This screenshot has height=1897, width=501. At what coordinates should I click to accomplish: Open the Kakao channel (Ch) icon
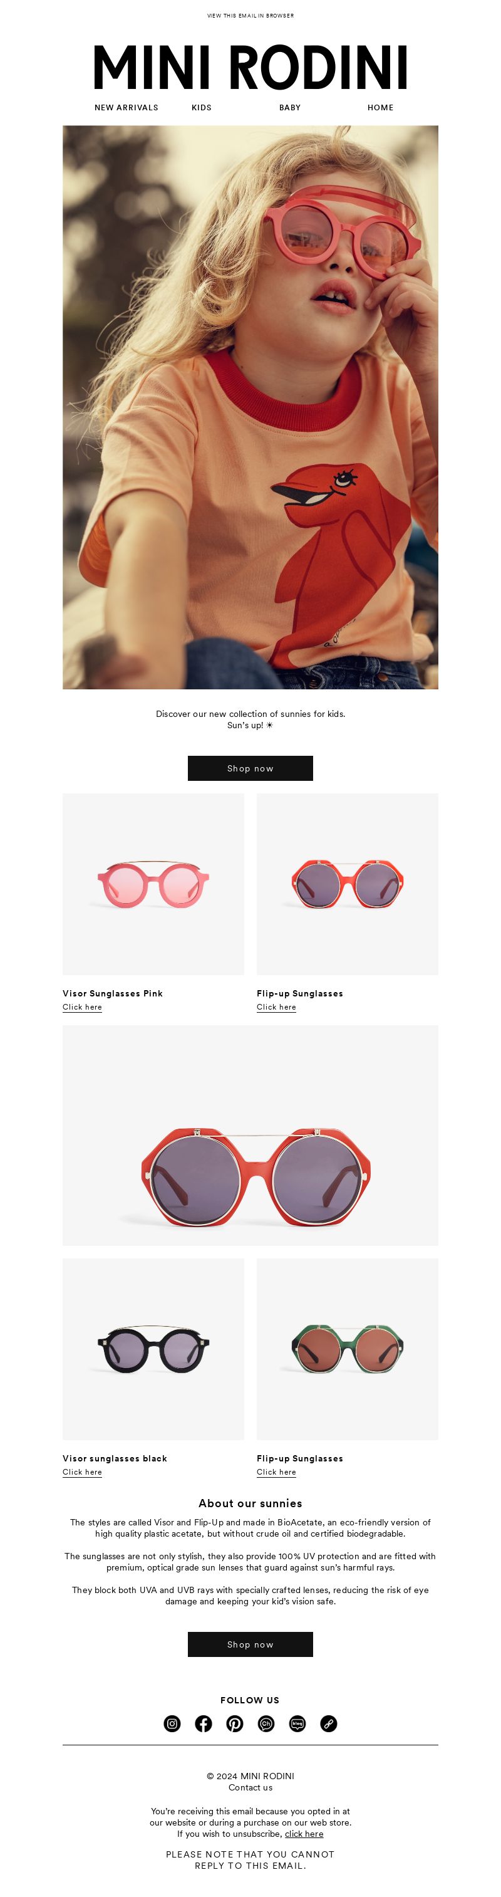[x=266, y=1723]
